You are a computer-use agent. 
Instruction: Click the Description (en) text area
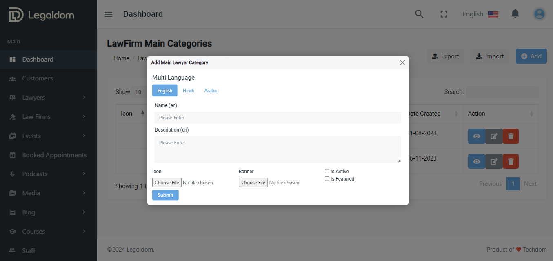coord(278,149)
